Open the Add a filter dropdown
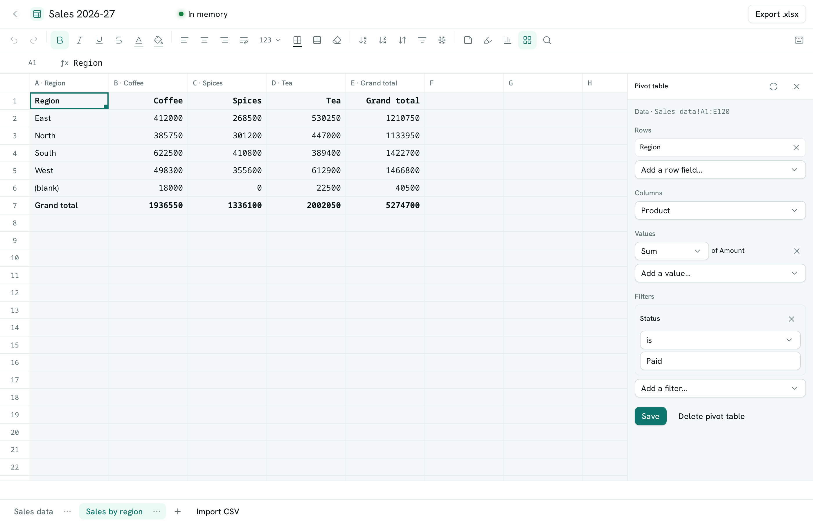 (x=720, y=388)
